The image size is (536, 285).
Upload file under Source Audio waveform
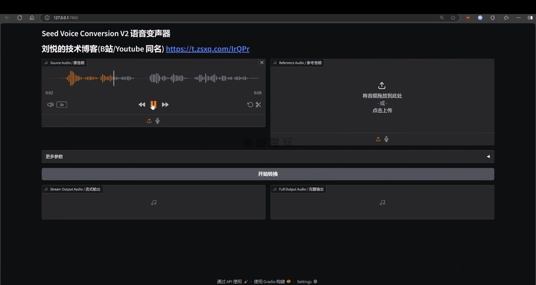pyautogui.click(x=149, y=121)
